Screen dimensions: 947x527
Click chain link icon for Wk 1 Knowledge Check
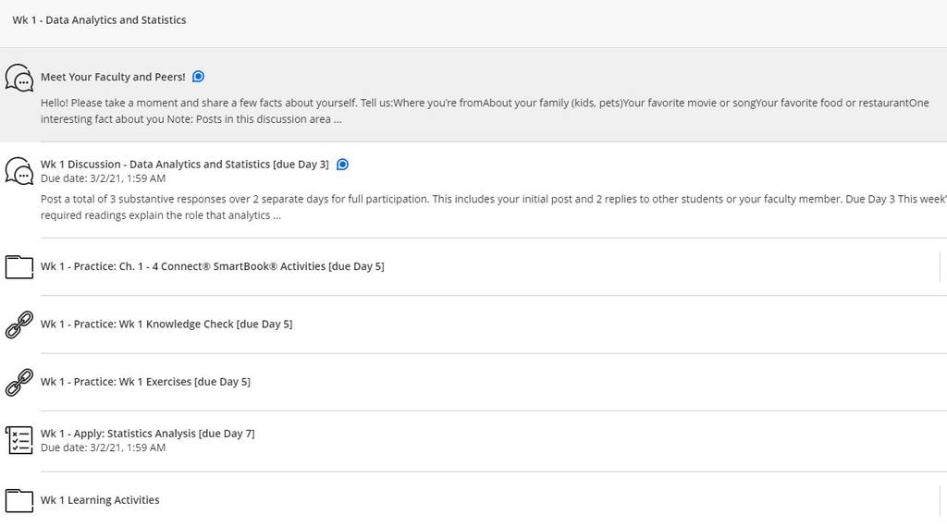click(x=19, y=325)
